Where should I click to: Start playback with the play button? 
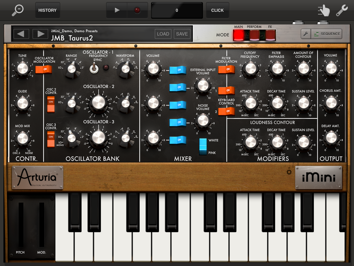point(117,10)
